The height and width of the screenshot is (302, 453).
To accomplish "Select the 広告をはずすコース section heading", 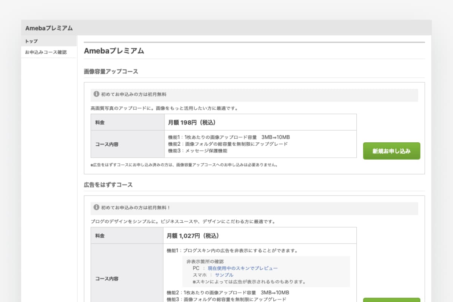I will pyautogui.click(x=108, y=185).
